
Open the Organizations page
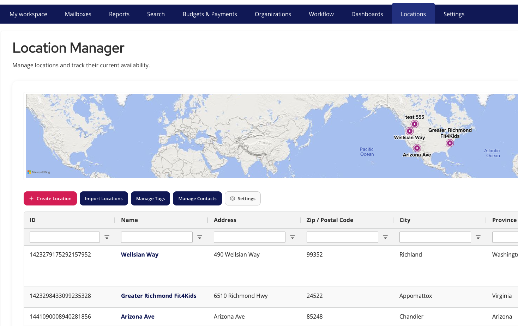click(x=273, y=14)
